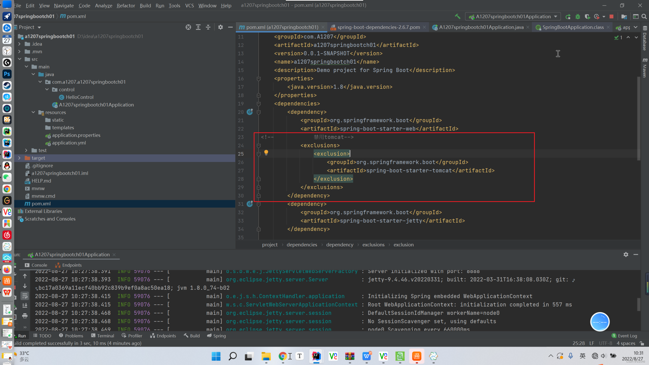649x365 pixels.
Task: Open File Explorer from taskbar
Action: coord(266,356)
